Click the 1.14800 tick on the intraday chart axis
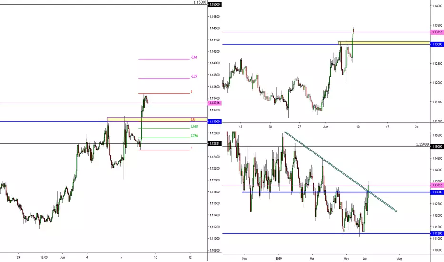 pyautogui.click(x=215, y=17)
